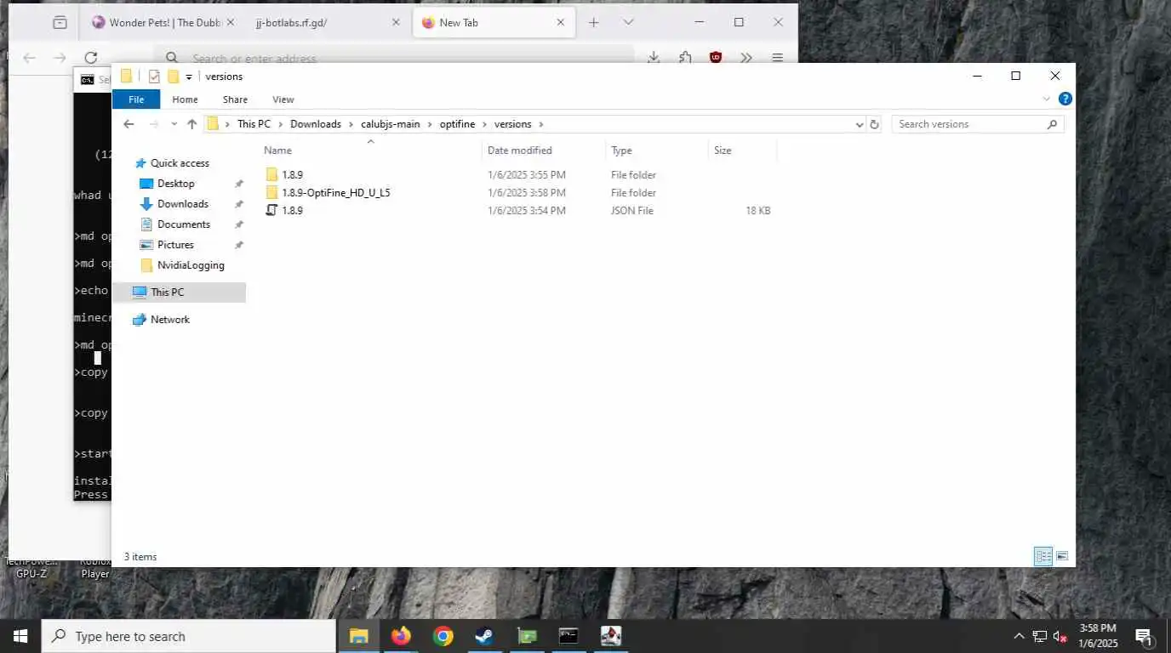The width and height of the screenshot is (1171, 653).
Task: Open the network status tray icon
Action: tap(1039, 636)
